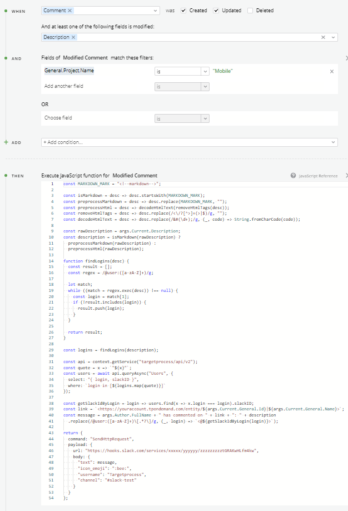Click the "channel": "#slack-test" code line
This screenshot has height=511, width=348.
click(107, 480)
